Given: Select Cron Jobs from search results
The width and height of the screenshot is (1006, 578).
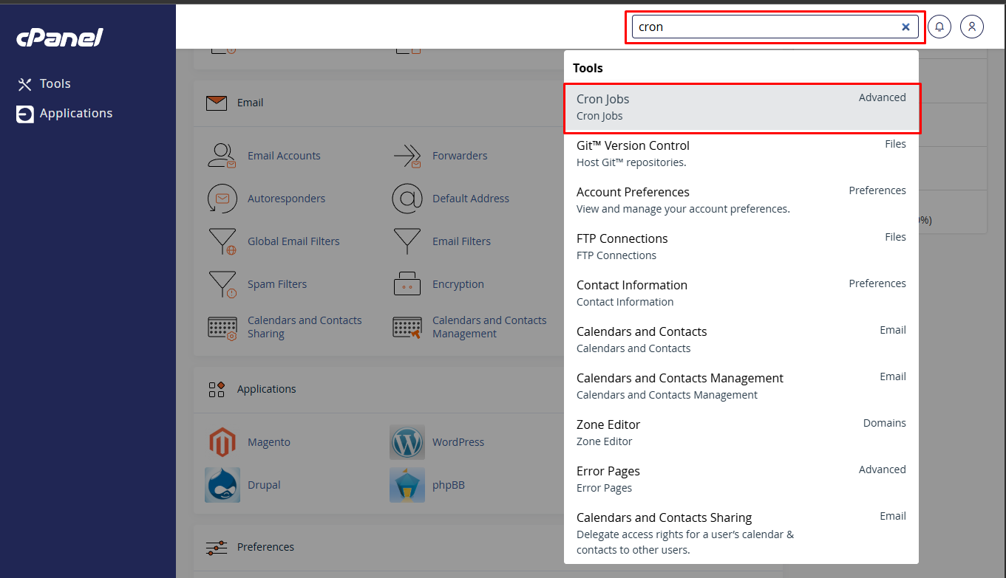Looking at the screenshot, I should [741, 108].
